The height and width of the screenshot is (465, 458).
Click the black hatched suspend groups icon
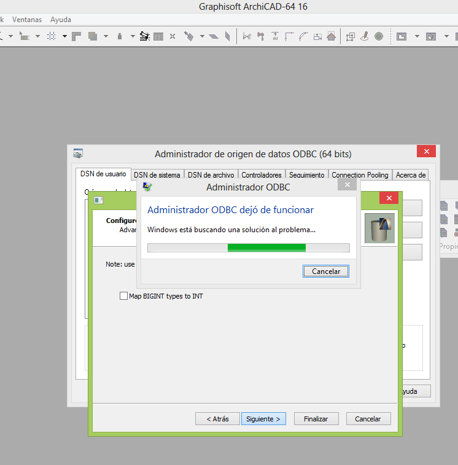[145, 36]
